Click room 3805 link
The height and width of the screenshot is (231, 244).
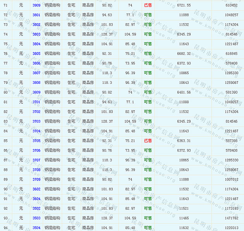[36, 54]
